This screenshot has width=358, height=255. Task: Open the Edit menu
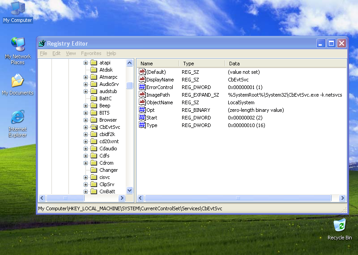pos(56,53)
